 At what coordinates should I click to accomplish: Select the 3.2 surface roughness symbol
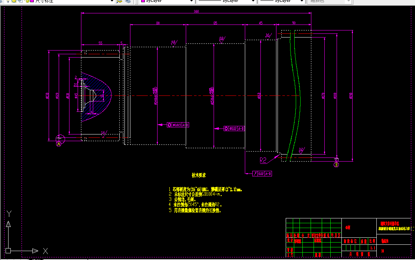pos(301,150)
